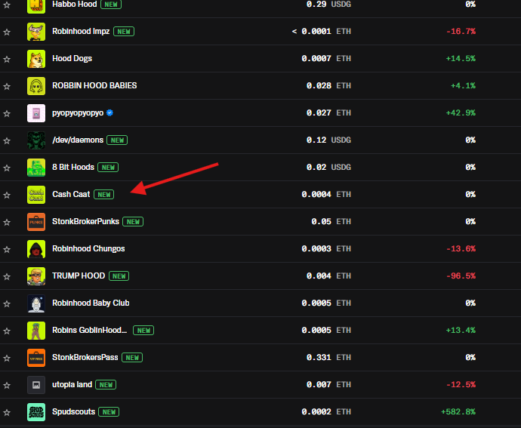This screenshot has width=521, height=428.
Task: Toggle star for Spudscouts
Action: (7, 413)
